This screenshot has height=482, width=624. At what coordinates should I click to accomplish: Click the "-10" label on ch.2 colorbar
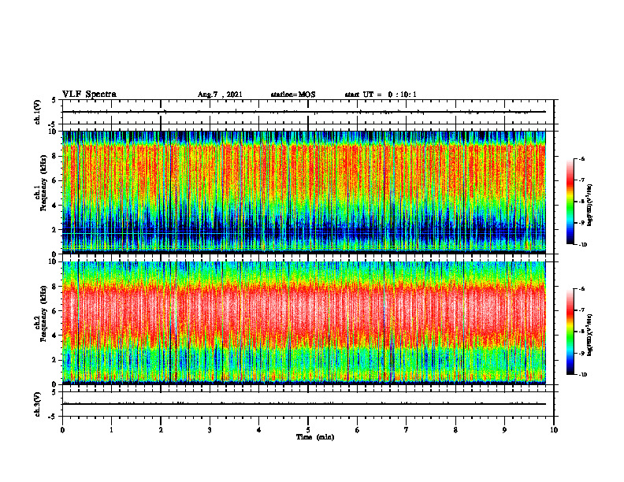[x=583, y=375]
